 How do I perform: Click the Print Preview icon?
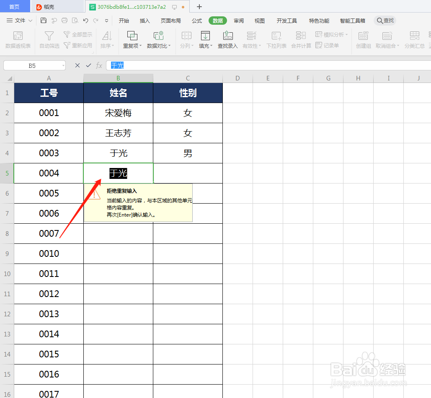[x=75, y=21]
